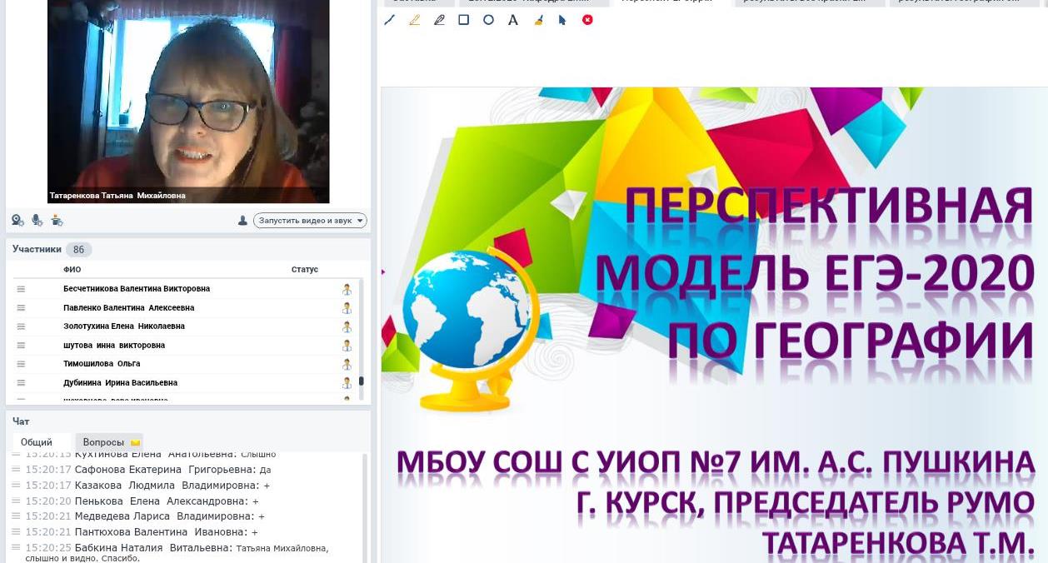Open webcam settings icon under video
The height and width of the screenshot is (563, 1048).
click(x=17, y=220)
